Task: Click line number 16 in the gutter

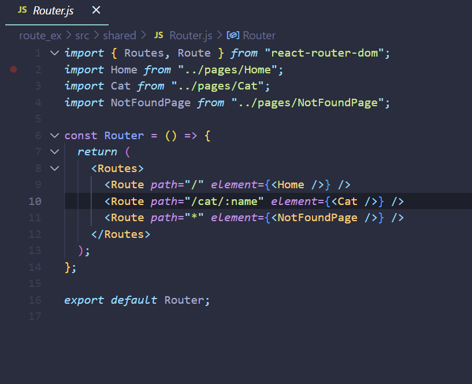Action: tap(35, 300)
